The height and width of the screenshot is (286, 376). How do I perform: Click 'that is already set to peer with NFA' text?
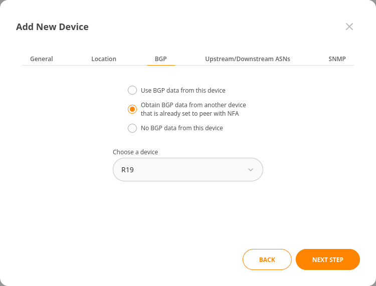[x=190, y=113]
